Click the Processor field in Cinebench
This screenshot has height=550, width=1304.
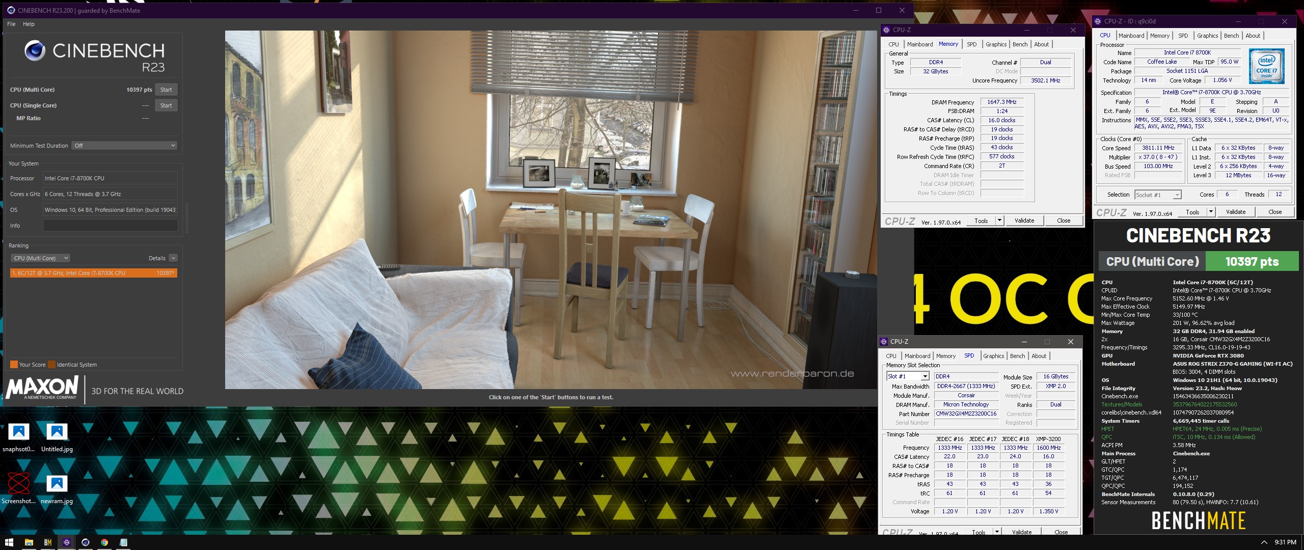click(x=111, y=178)
